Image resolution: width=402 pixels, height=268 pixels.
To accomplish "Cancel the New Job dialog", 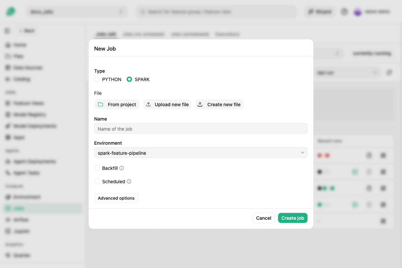I will [264, 218].
